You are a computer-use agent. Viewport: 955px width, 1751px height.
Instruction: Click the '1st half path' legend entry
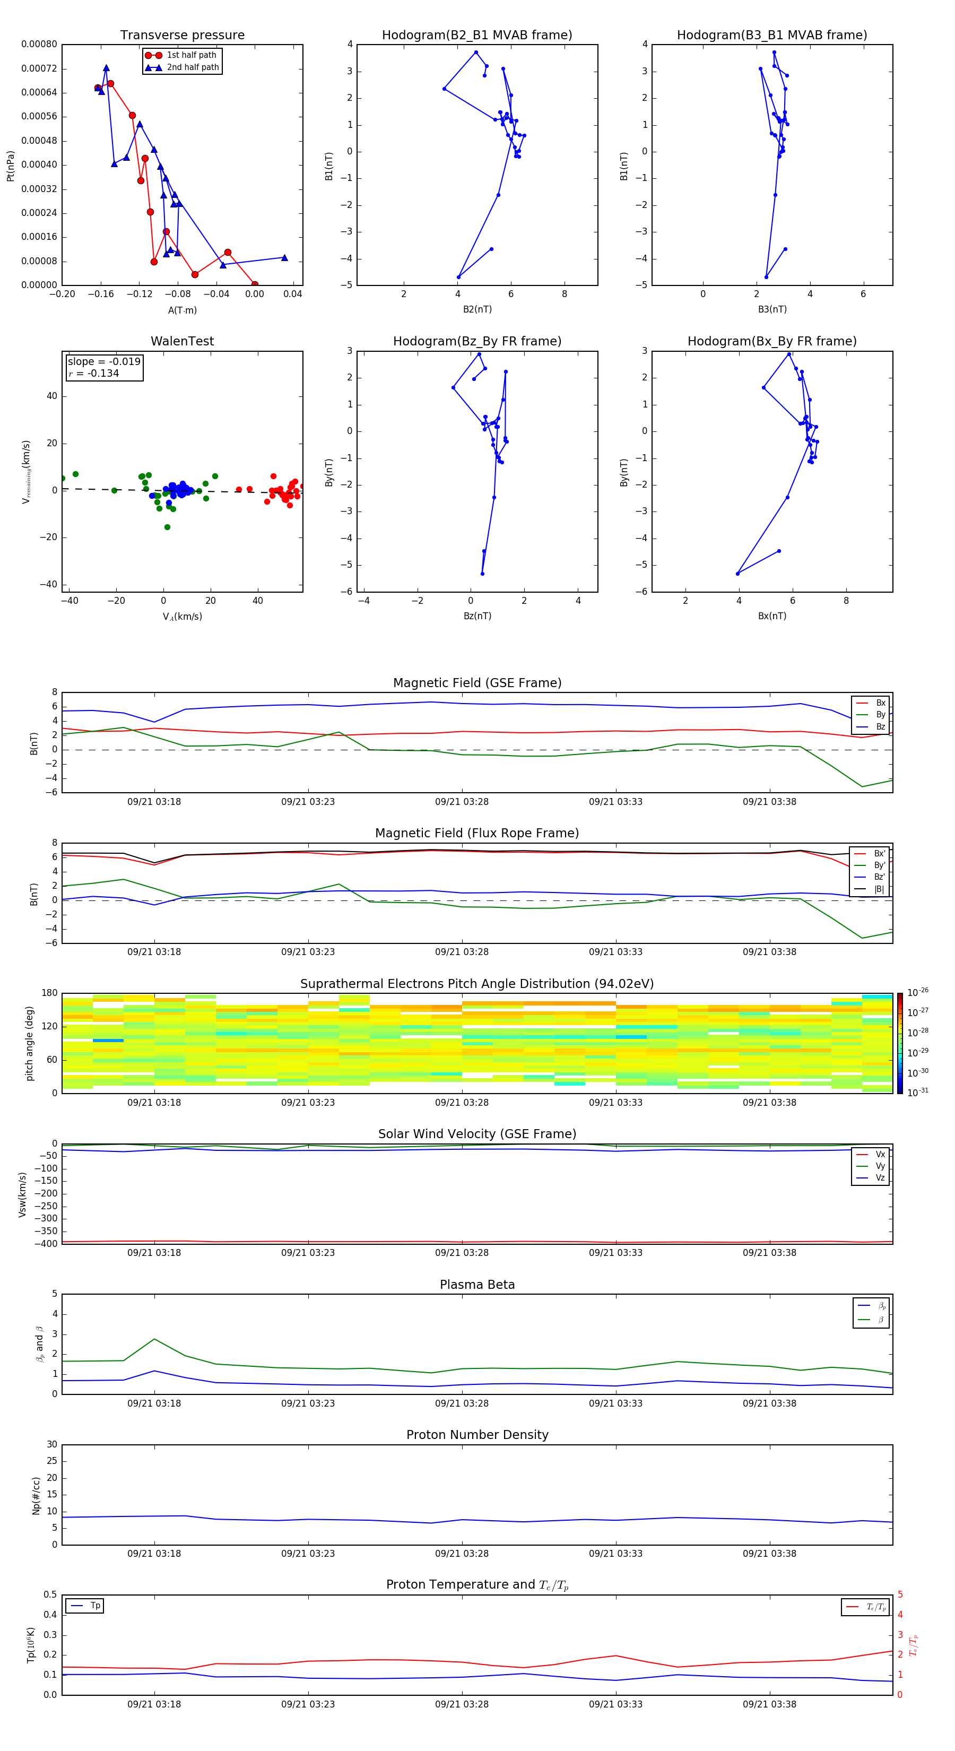tap(181, 55)
